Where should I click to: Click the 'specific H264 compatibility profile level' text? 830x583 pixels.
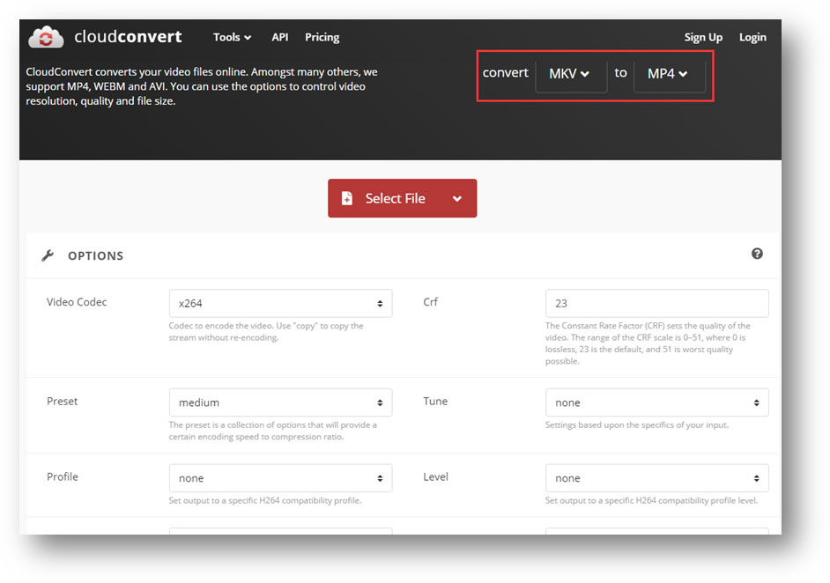pos(652,500)
